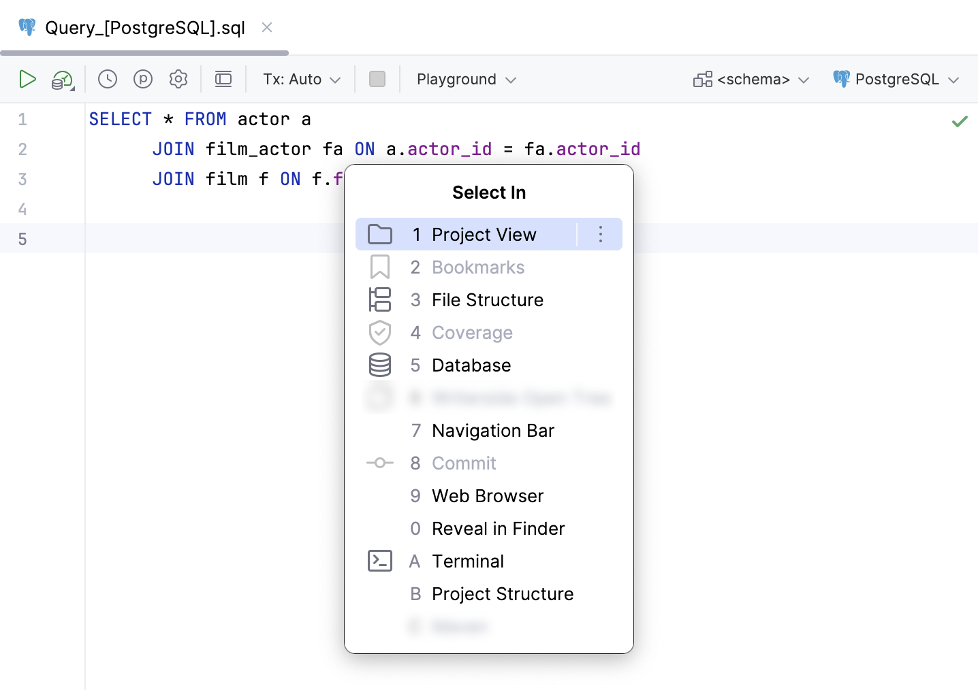Click line number 3 in the gutter
Image resolution: width=978 pixels, height=690 pixels.
pos(22,179)
